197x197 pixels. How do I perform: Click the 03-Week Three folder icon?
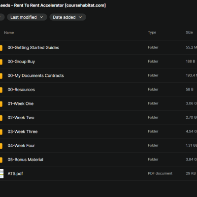click(x=1, y=132)
